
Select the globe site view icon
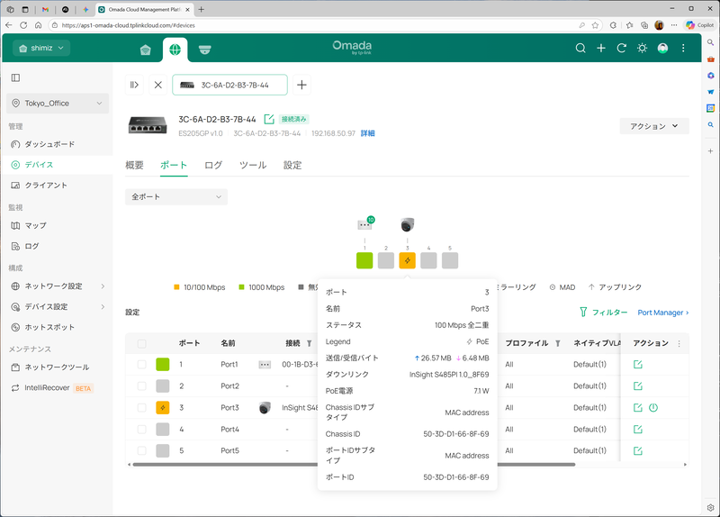[175, 50]
